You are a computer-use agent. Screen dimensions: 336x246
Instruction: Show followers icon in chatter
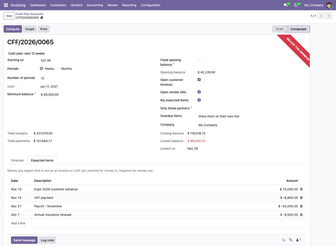(298, 240)
